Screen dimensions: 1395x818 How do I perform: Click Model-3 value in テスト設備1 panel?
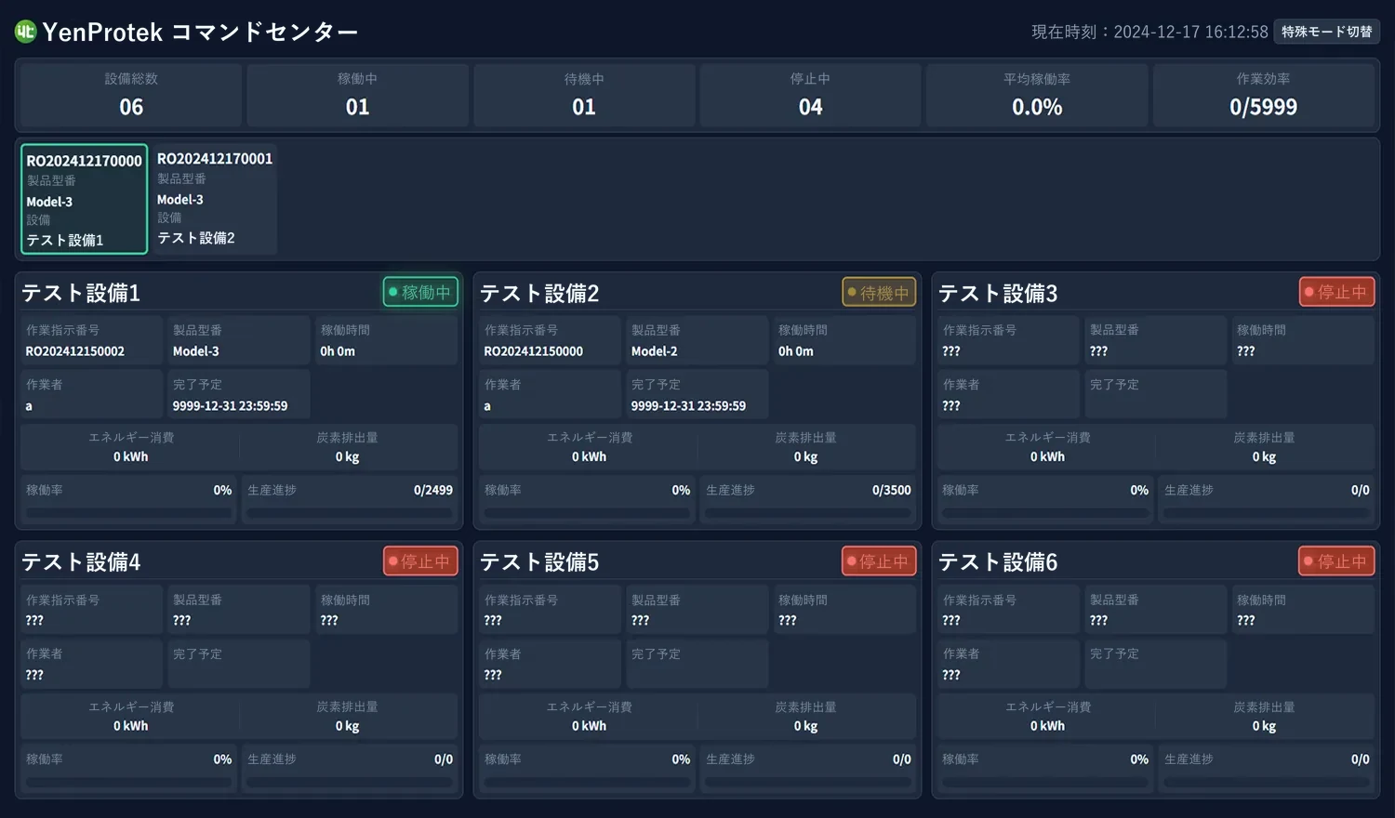click(x=196, y=351)
